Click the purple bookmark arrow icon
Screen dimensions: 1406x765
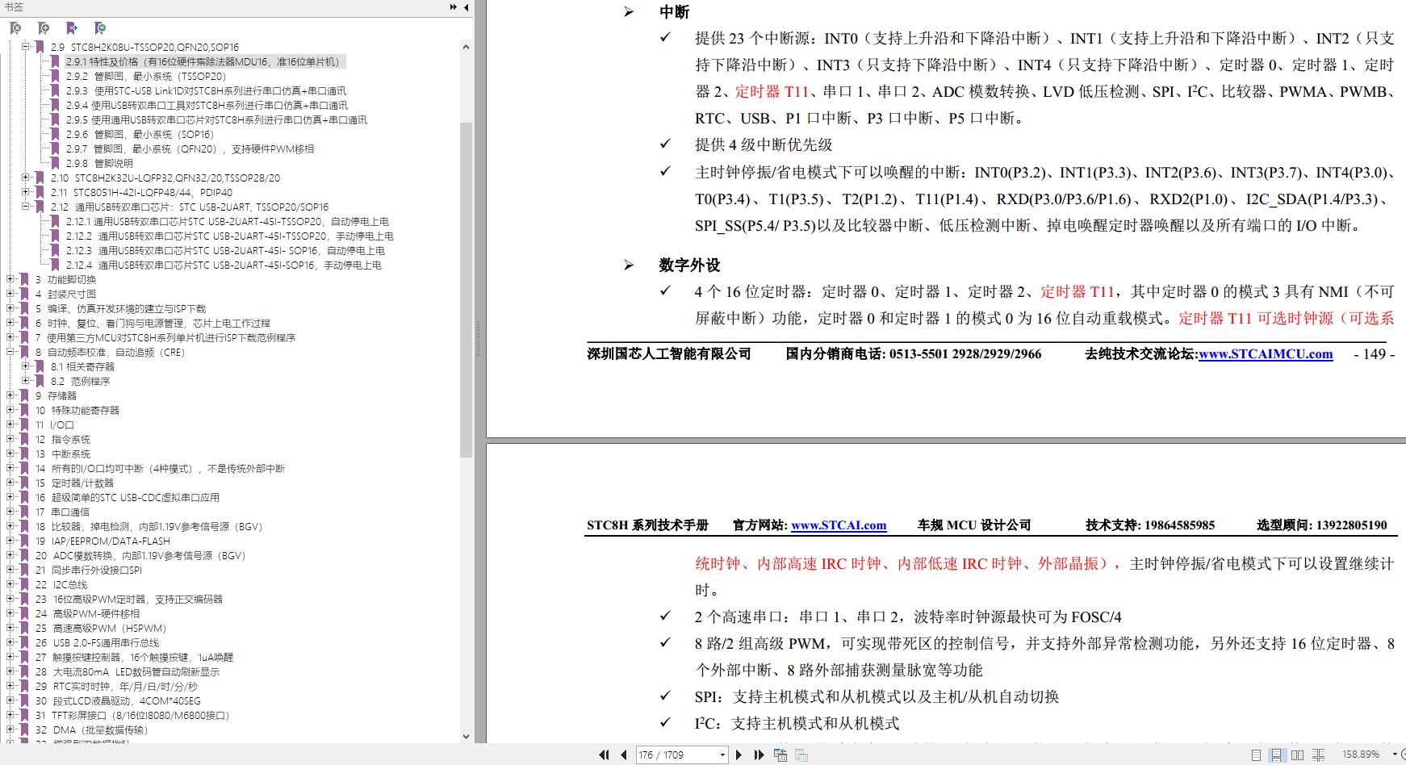pos(72,28)
